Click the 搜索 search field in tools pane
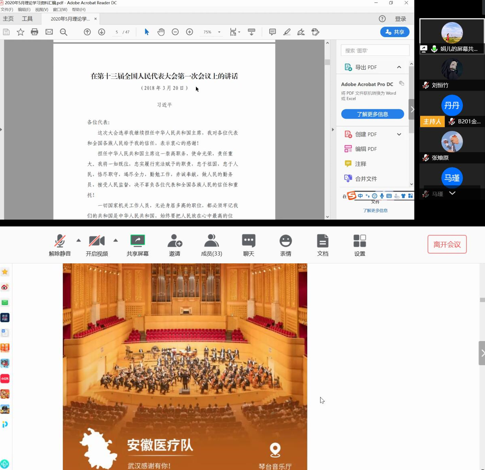485x470 pixels. (375, 50)
